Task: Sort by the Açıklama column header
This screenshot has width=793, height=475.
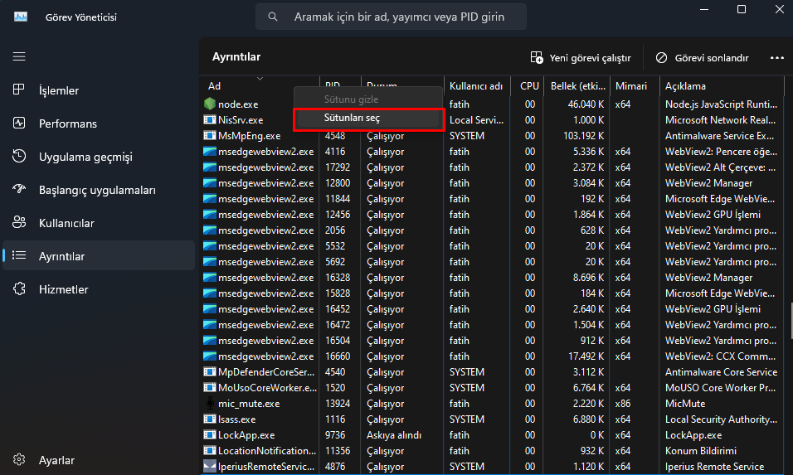Action: coord(722,86)
